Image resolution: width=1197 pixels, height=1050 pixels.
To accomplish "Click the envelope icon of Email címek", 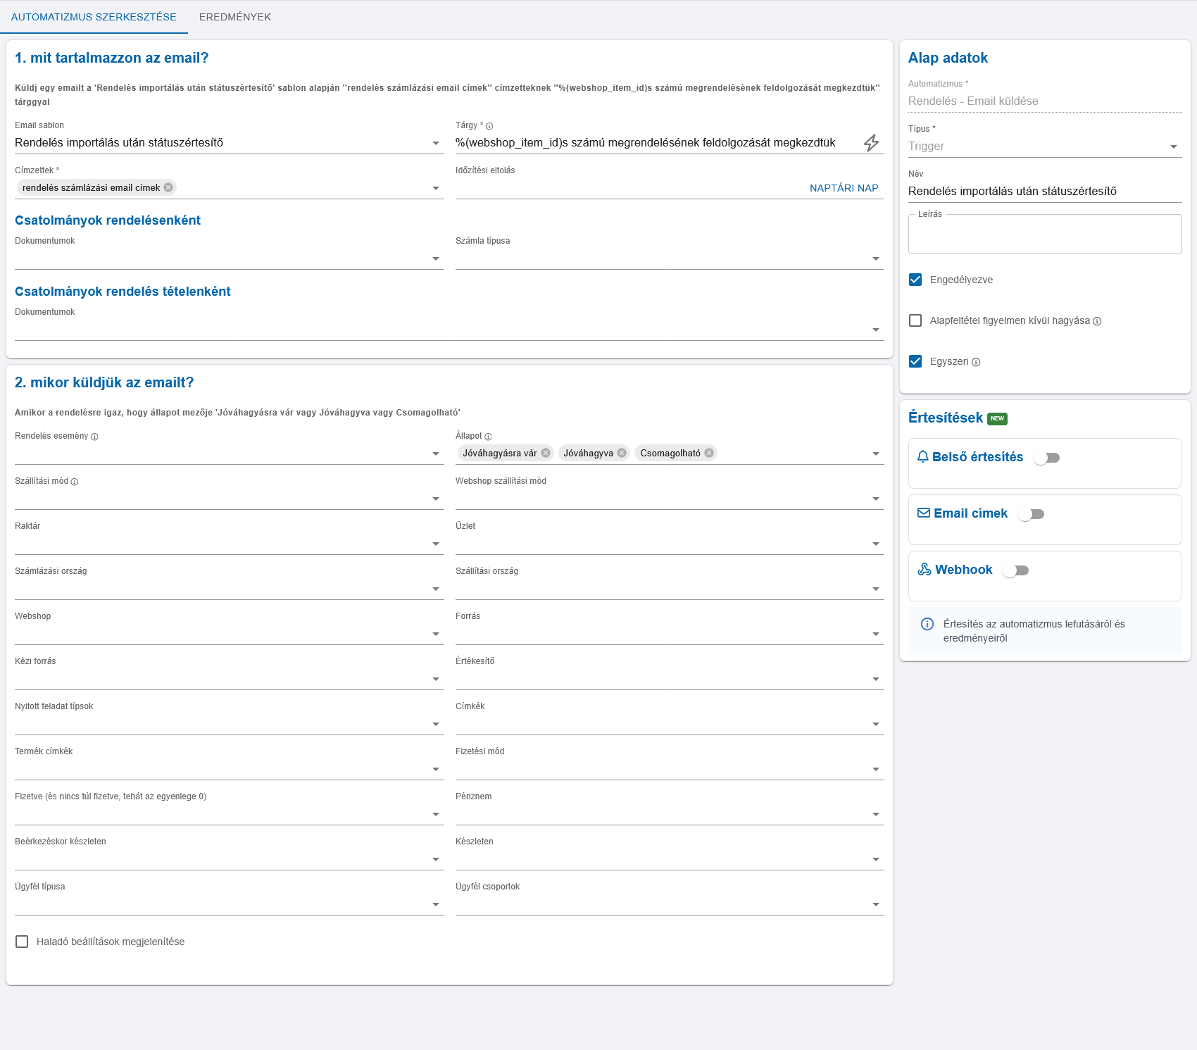I will (924, 513).
